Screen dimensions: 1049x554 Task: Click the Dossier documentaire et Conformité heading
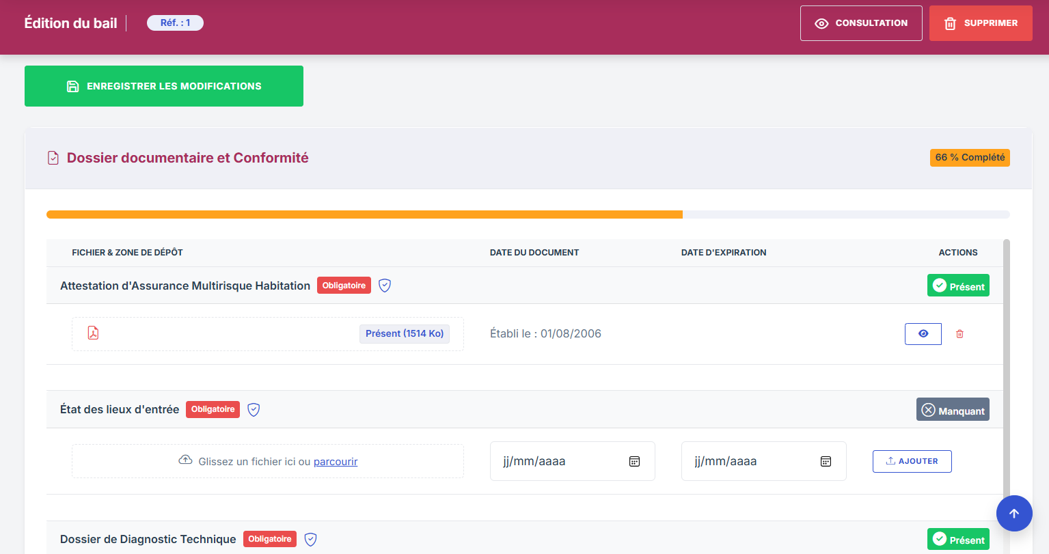[188, 158]
